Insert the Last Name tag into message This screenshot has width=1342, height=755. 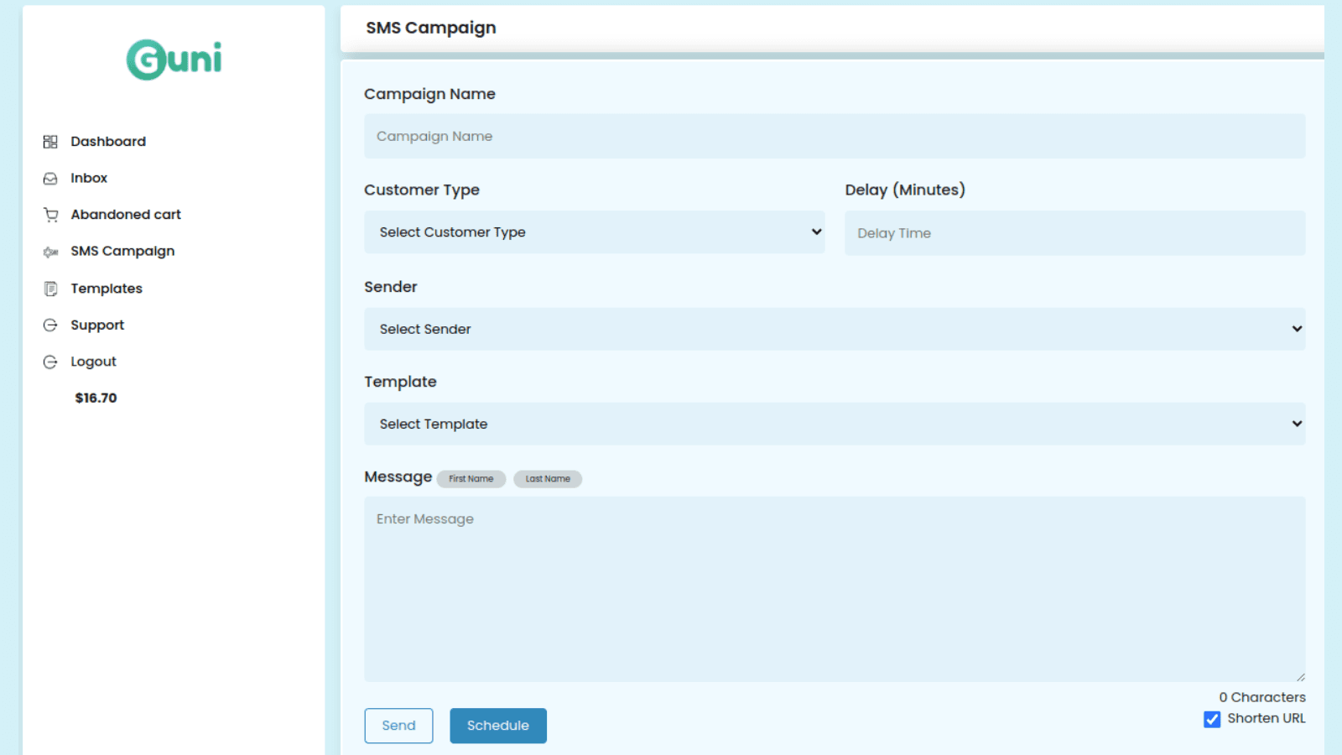(x=548, y=478)
